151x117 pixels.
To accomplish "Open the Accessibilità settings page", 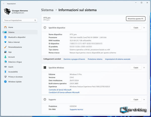I will click(x=20, y=72).
